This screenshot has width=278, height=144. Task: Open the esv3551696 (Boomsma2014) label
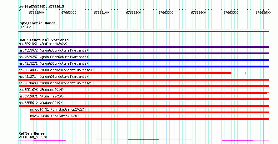(x=41, y=90)
